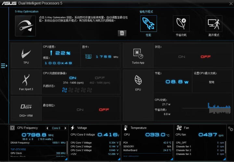This screenshot has width=234, height=162.
Task: Open the EPU module
Action: (x=138, y=95)
